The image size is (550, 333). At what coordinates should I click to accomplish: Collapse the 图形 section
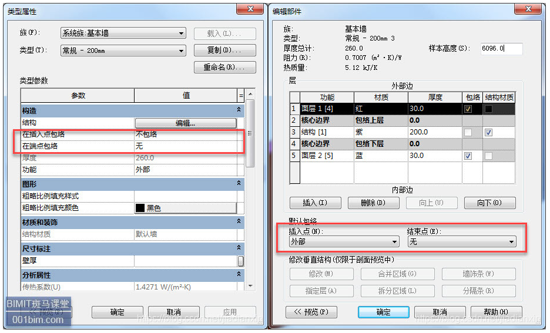239,183
